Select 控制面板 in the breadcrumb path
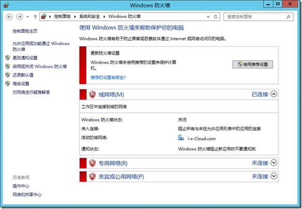This screenshot has height=209, width=302. (62, 16)
